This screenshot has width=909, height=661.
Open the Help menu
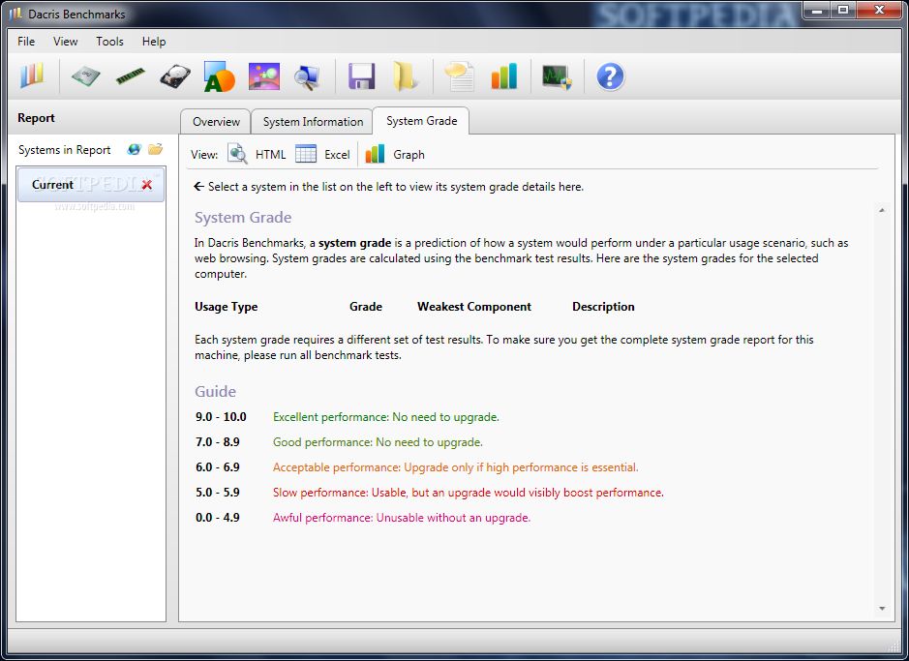[154, 42]
